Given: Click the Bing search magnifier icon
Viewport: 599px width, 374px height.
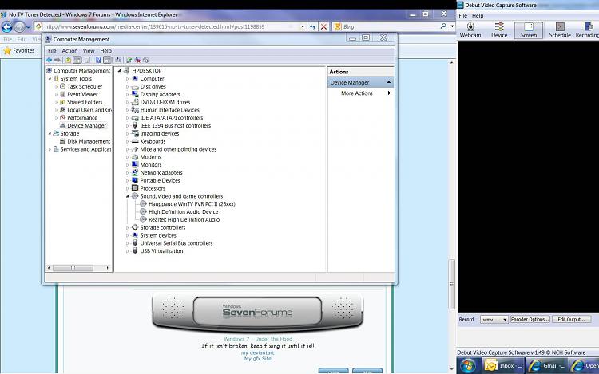Looking at the screenshot, I should coord(443,26).
